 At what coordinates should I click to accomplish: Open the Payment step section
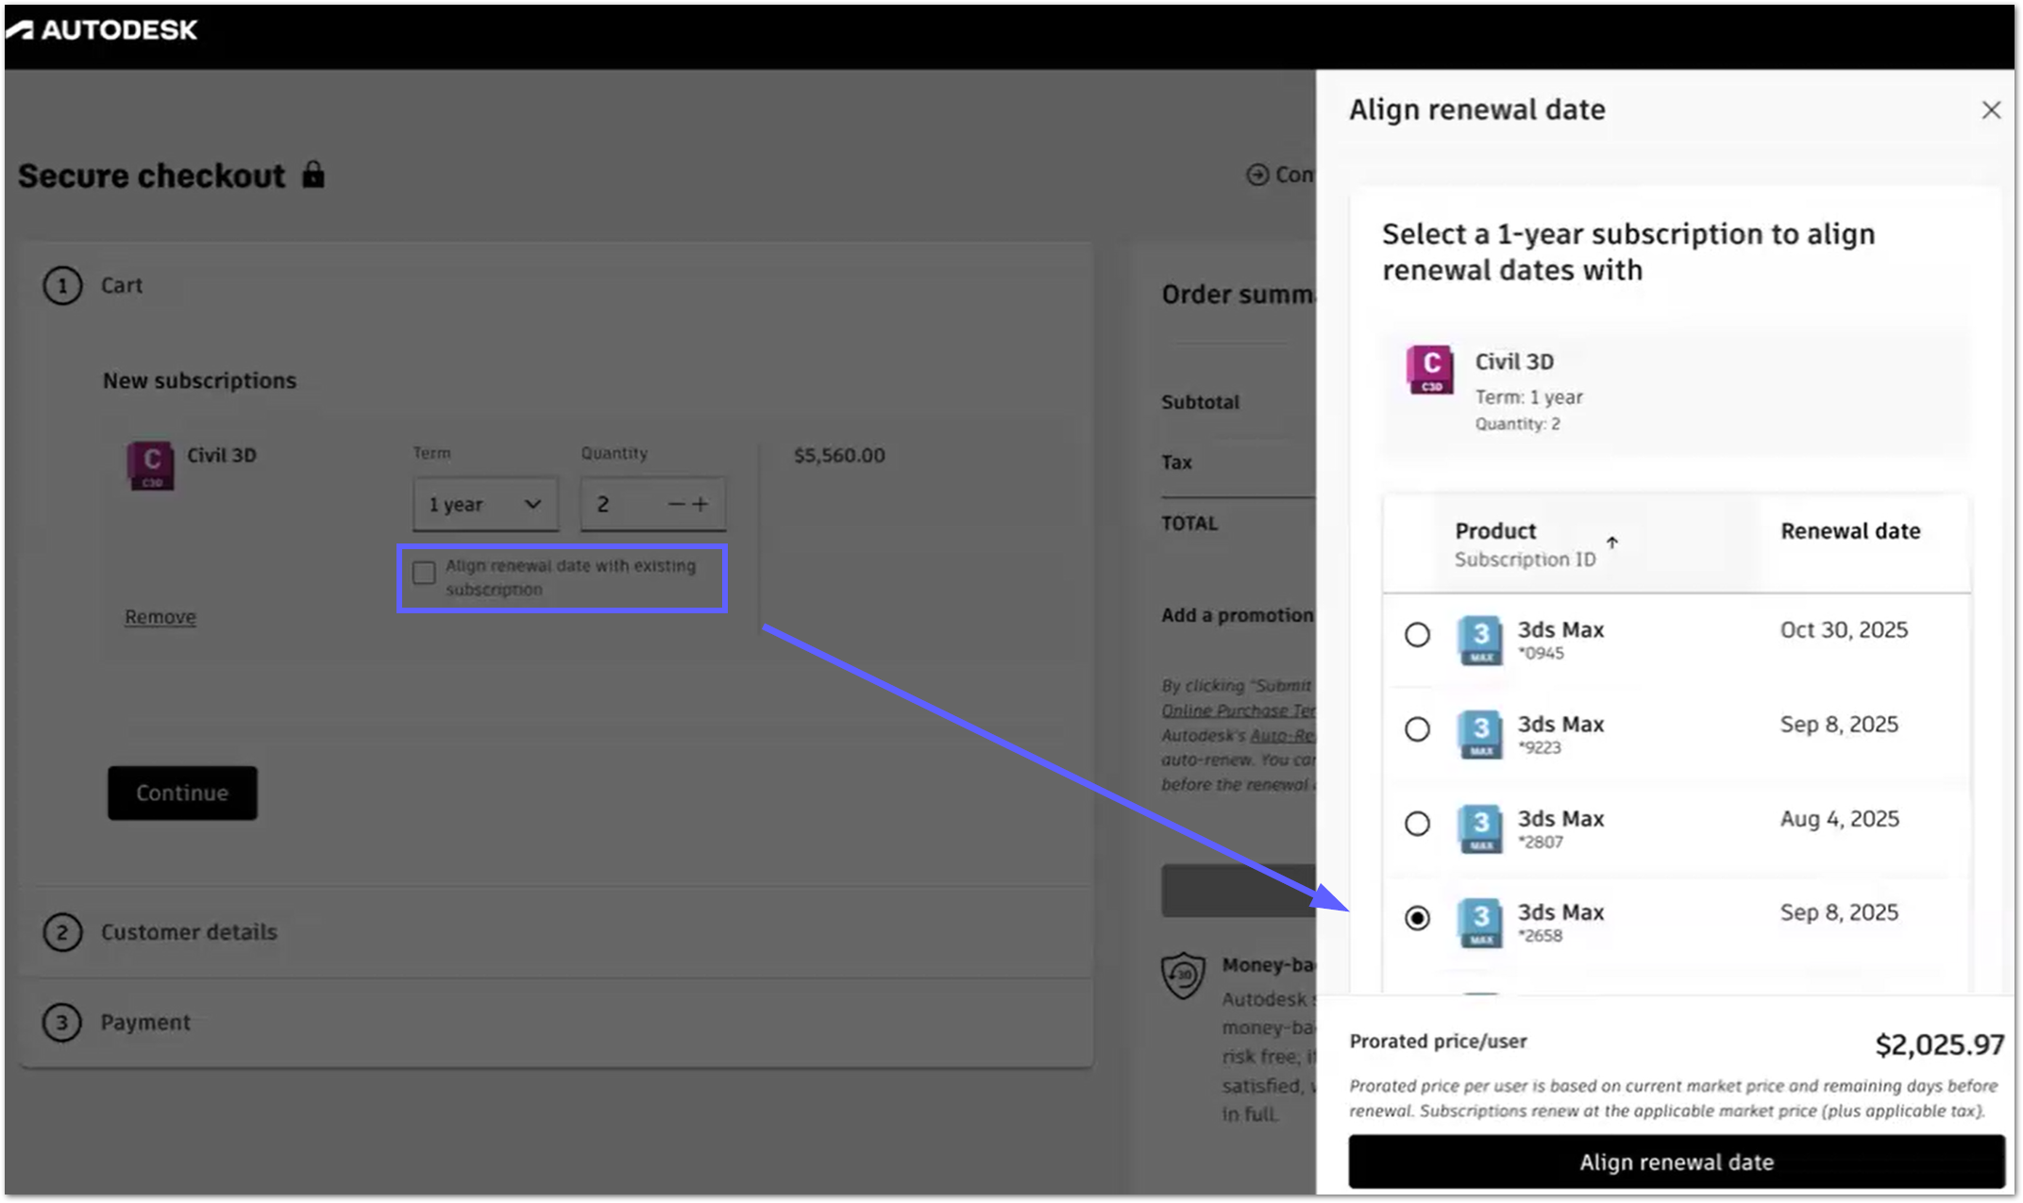click(145, 1023)
